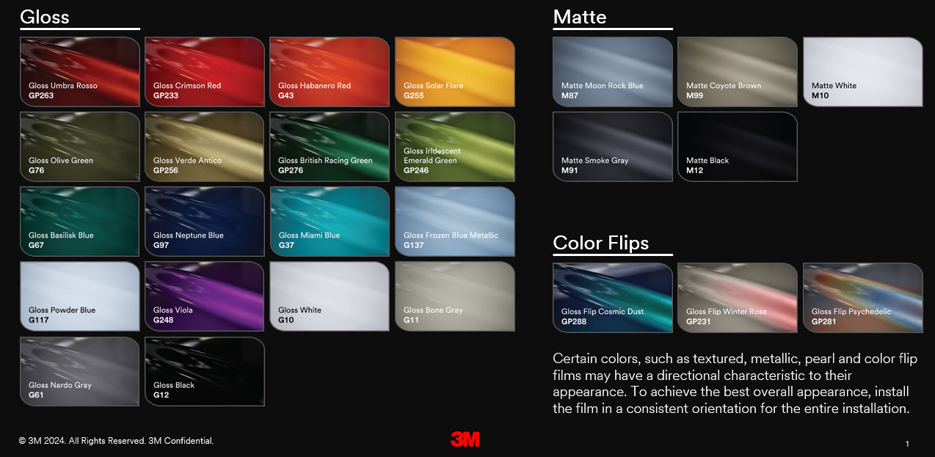Pick the Gloss Nardo Gray G61 swatch
This screenshot has width=935, height=457.
pos(79,371)
